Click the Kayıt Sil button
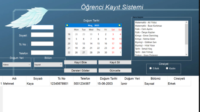This screenshot has height=112, width=200. 115,62
